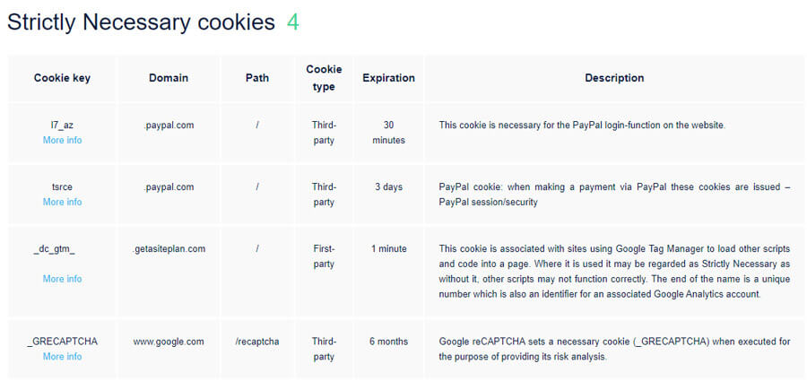The height and width of the screenshot is (381, 807).
Task: Click the PayPal login-function description text
Action: click(x=582, y=125)
